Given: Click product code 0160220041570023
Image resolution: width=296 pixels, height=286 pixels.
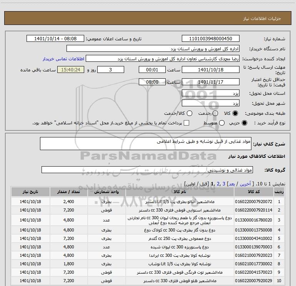Looking at the screenshot, I should coord(254,272).
